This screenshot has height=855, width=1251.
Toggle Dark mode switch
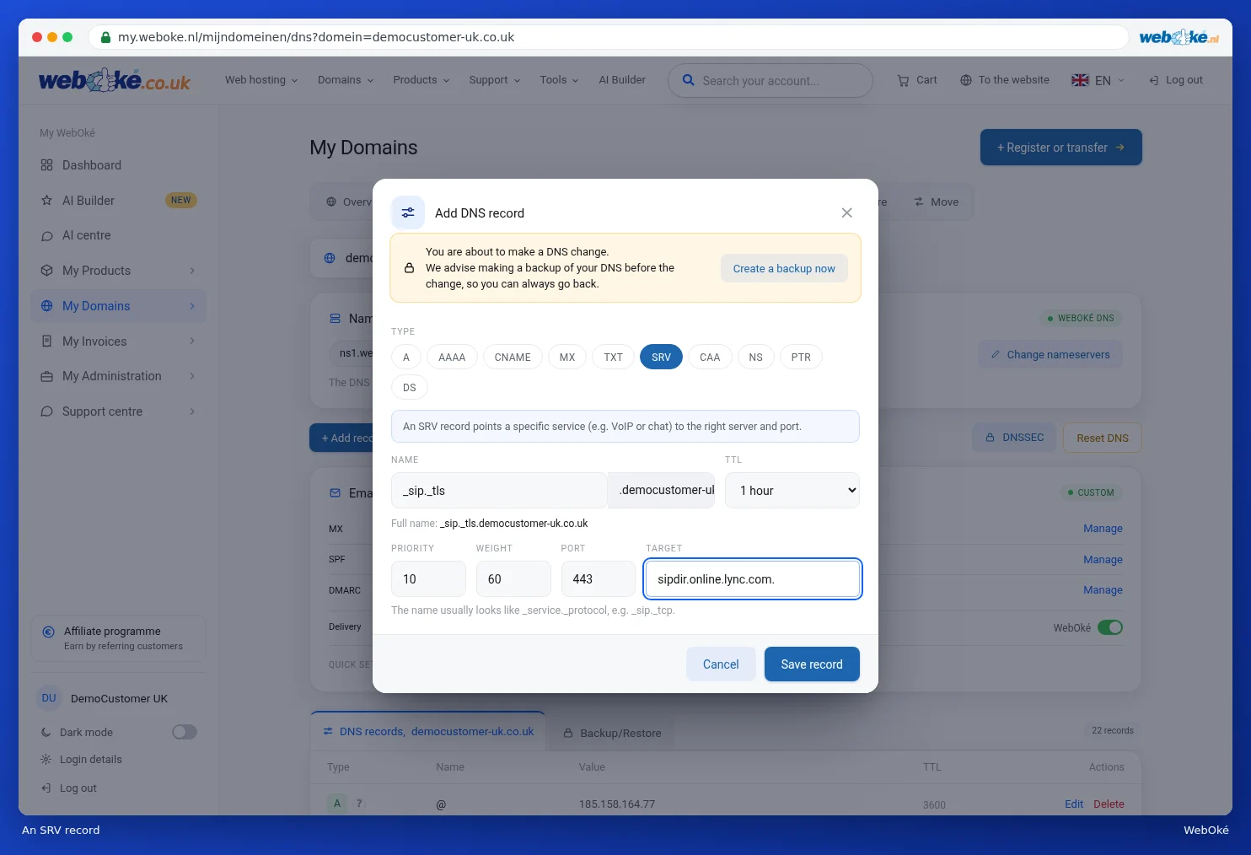[x=185, y=732]
